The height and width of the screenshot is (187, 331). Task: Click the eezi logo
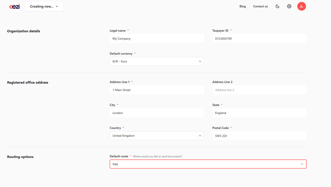(x=15, y=7)
